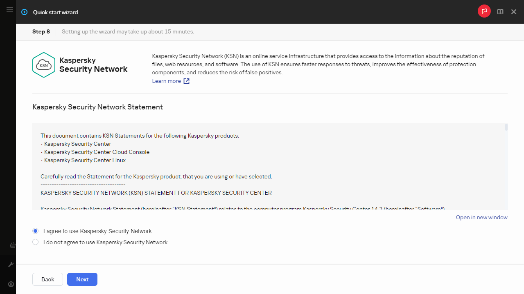Click the KSN cloud hexagon logo

(x=43, y=65)
